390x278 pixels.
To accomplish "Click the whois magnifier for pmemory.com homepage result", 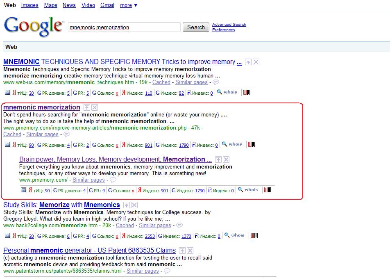I will click(x=240, y=190).
